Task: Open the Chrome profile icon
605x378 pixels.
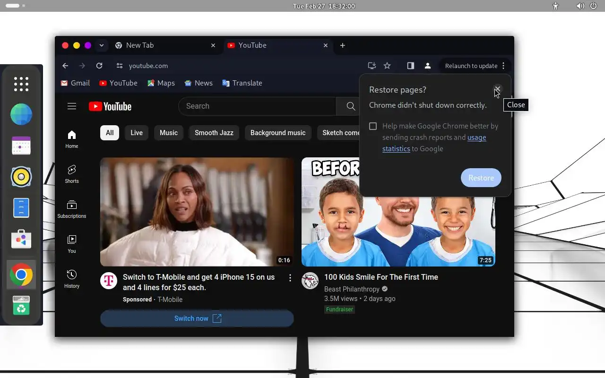Action: tap(428, 66)
